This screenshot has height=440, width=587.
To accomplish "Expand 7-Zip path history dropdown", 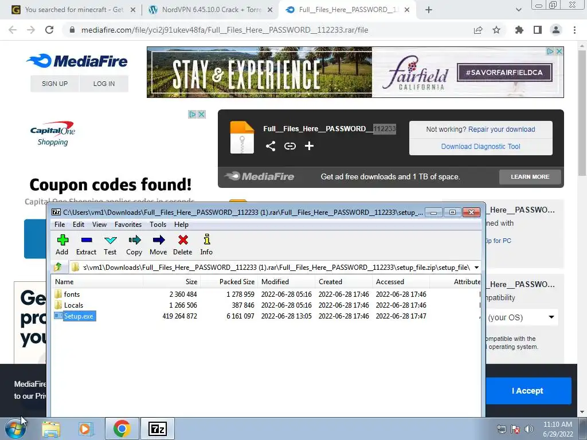I will pos(476,267).
